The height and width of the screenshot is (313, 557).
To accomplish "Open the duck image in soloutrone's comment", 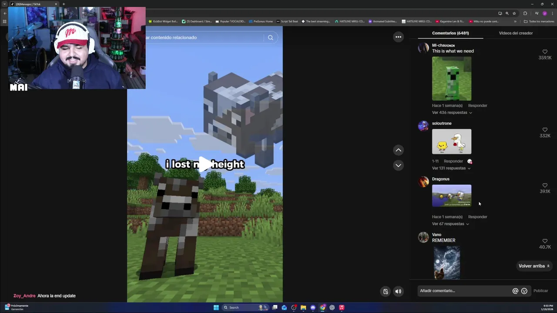I will pyautogui.click(x=452, y=141).
